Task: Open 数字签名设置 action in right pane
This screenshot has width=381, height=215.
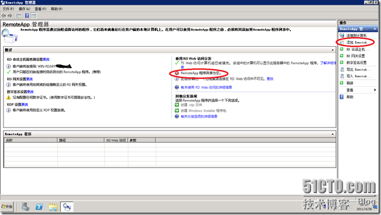Action: 357,63
